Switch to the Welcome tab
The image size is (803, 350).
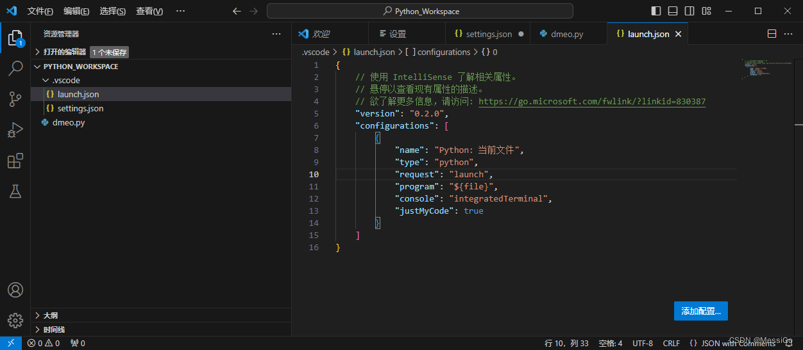coord(330,34)
